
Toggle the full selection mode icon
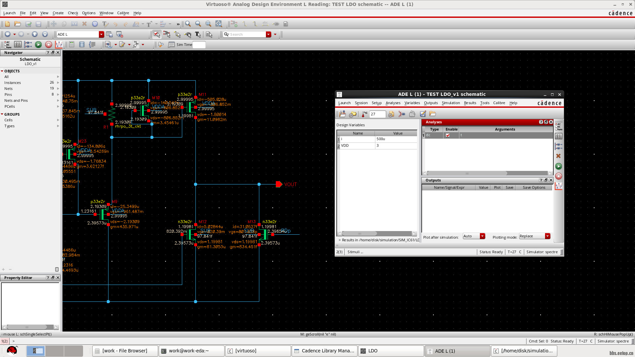pyautogui.click(x=156, y=34)
